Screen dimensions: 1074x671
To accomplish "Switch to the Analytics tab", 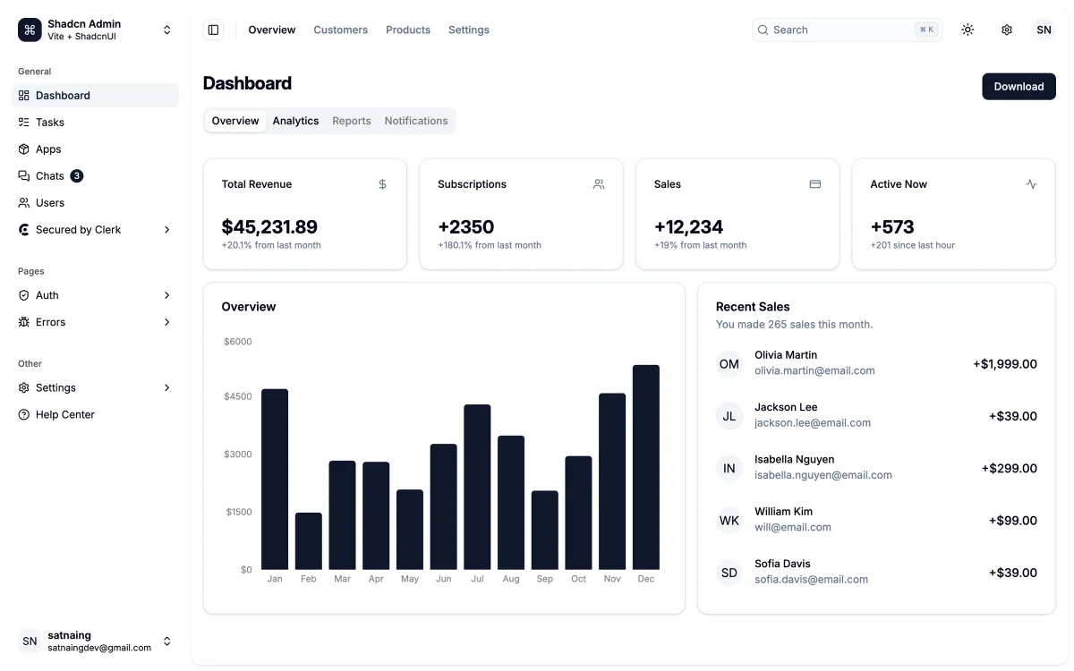I will pyautogui.click(x=295, y=121).
